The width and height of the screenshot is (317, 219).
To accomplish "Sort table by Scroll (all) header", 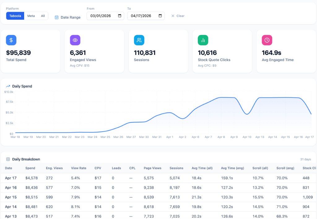I will click(x=260, y=168).
